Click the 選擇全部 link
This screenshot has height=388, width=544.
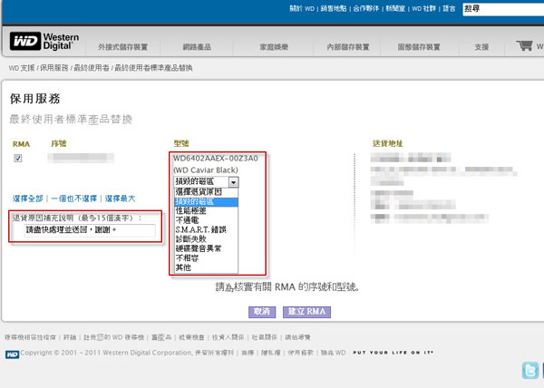28,199
